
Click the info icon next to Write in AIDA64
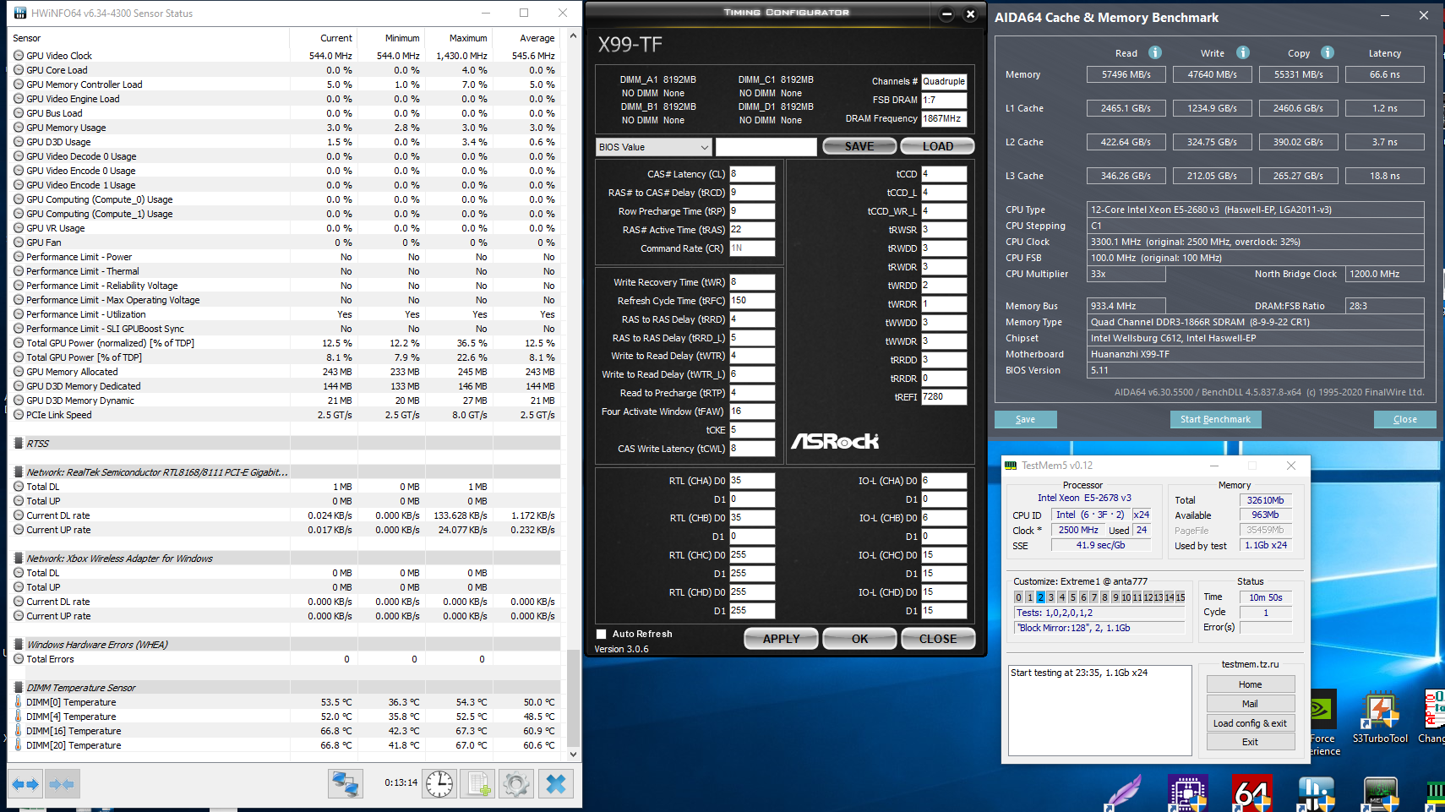pos(1243,52)
